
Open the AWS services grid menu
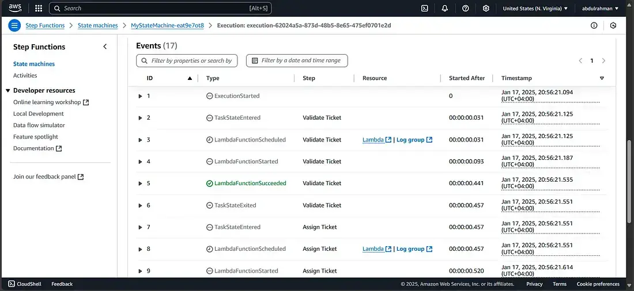point(39,8)
